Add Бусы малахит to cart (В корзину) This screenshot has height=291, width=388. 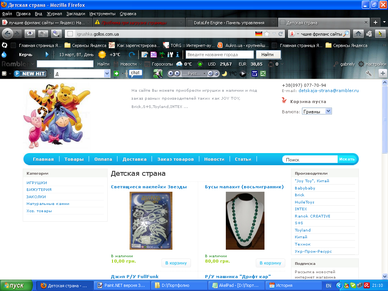coord(270,263)
